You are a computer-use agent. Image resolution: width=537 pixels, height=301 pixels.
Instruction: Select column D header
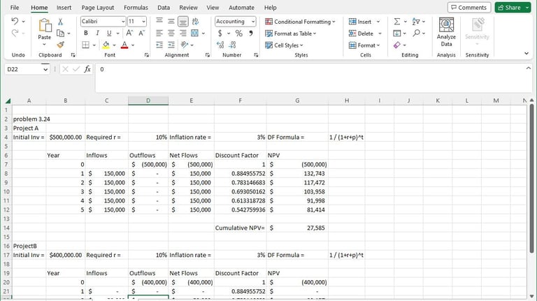pyautogui.click(x=148, y=101)
